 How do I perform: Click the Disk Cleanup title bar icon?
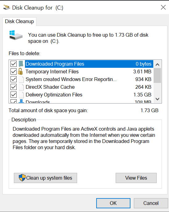pyautogui.click(x=6, y=7)
